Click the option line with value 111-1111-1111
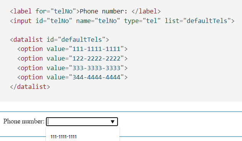This screenshot has height=141, width=242. pos(72,49)
